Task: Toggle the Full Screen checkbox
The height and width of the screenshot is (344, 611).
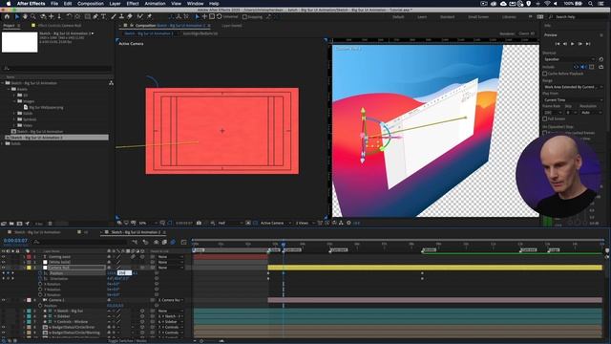Action: (545, 118)
